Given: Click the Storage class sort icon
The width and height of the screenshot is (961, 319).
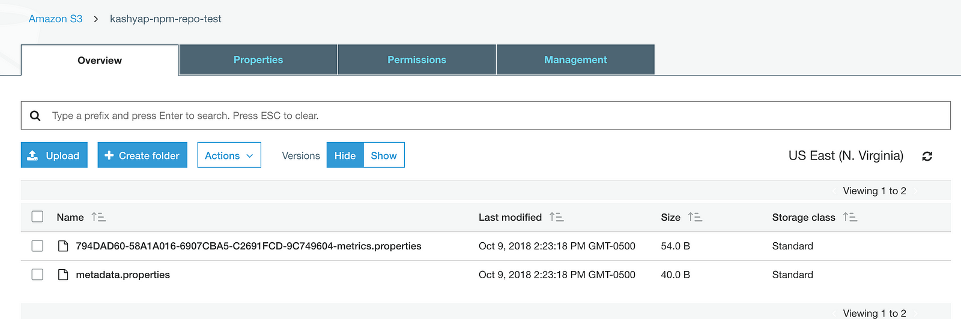Looking at the screenshot, I should [850, 217].
